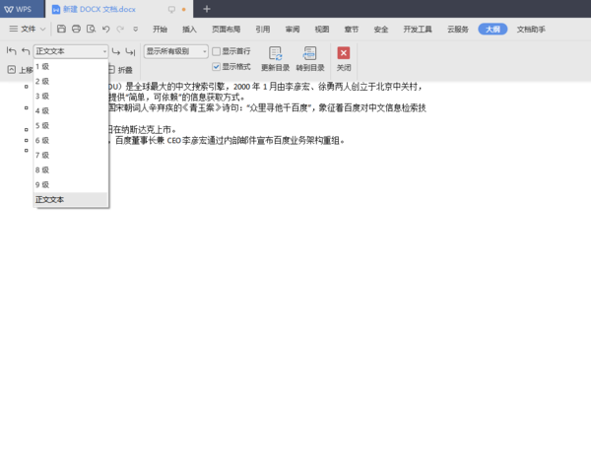Click the red 关闭 outline view button
Viewport: 591px width, 473px height.
[344, 59]
